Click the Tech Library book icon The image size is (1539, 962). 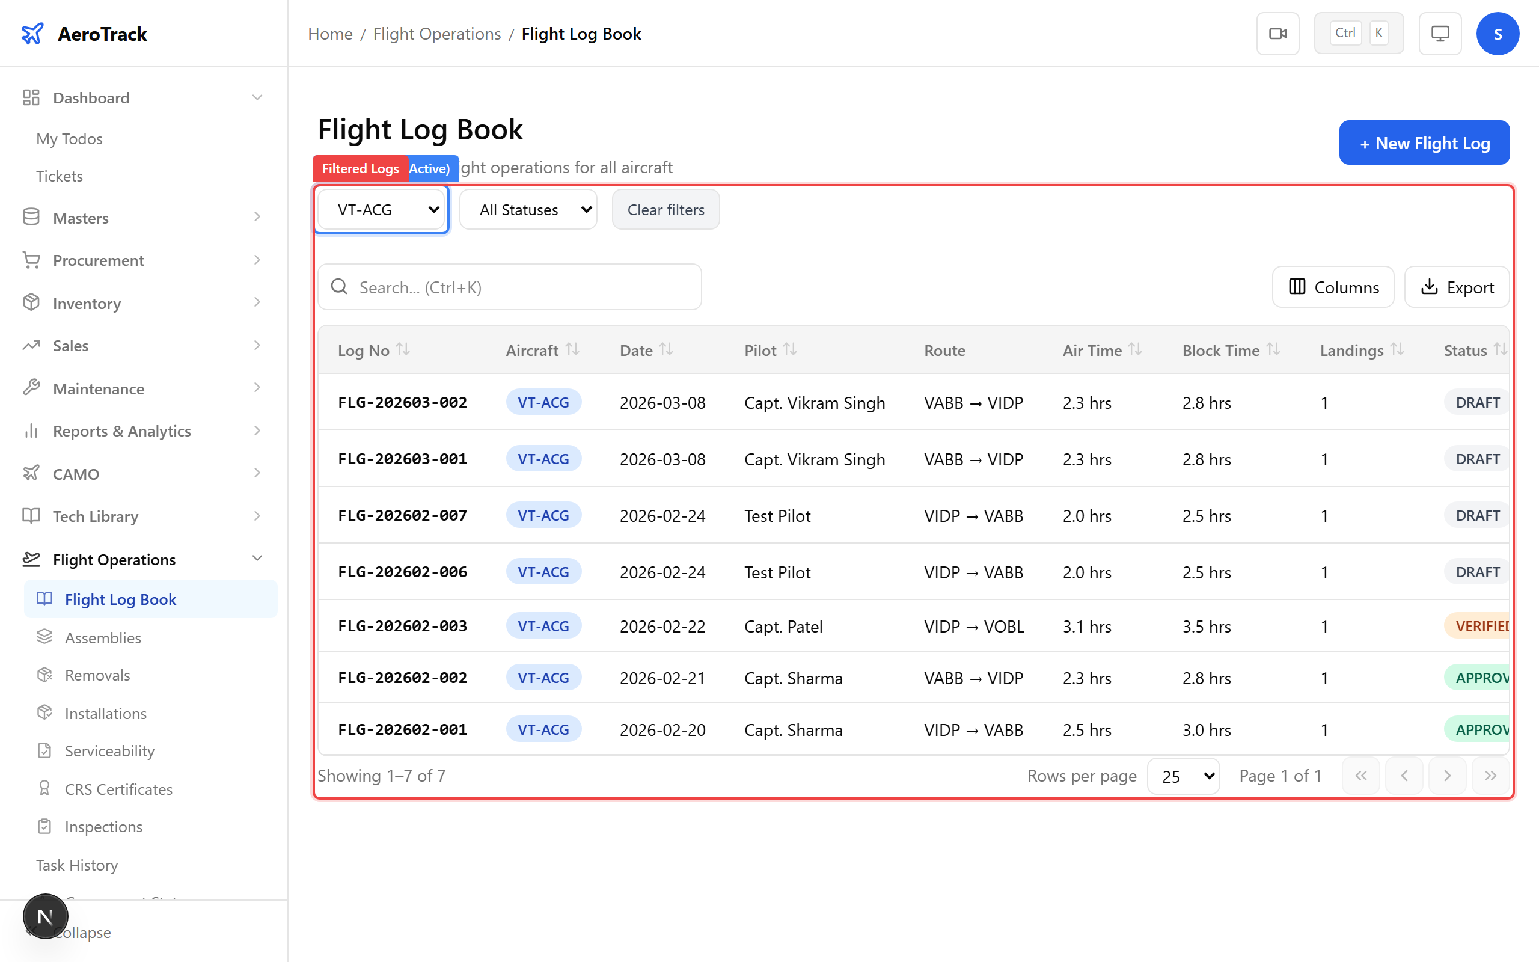pyautogui.click(x=31, y=516)
